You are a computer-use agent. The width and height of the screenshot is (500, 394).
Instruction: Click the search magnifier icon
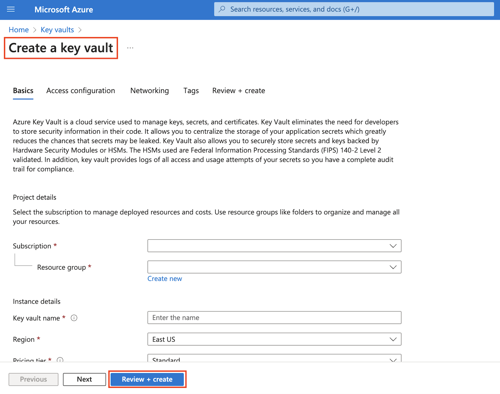coord(222,9)
